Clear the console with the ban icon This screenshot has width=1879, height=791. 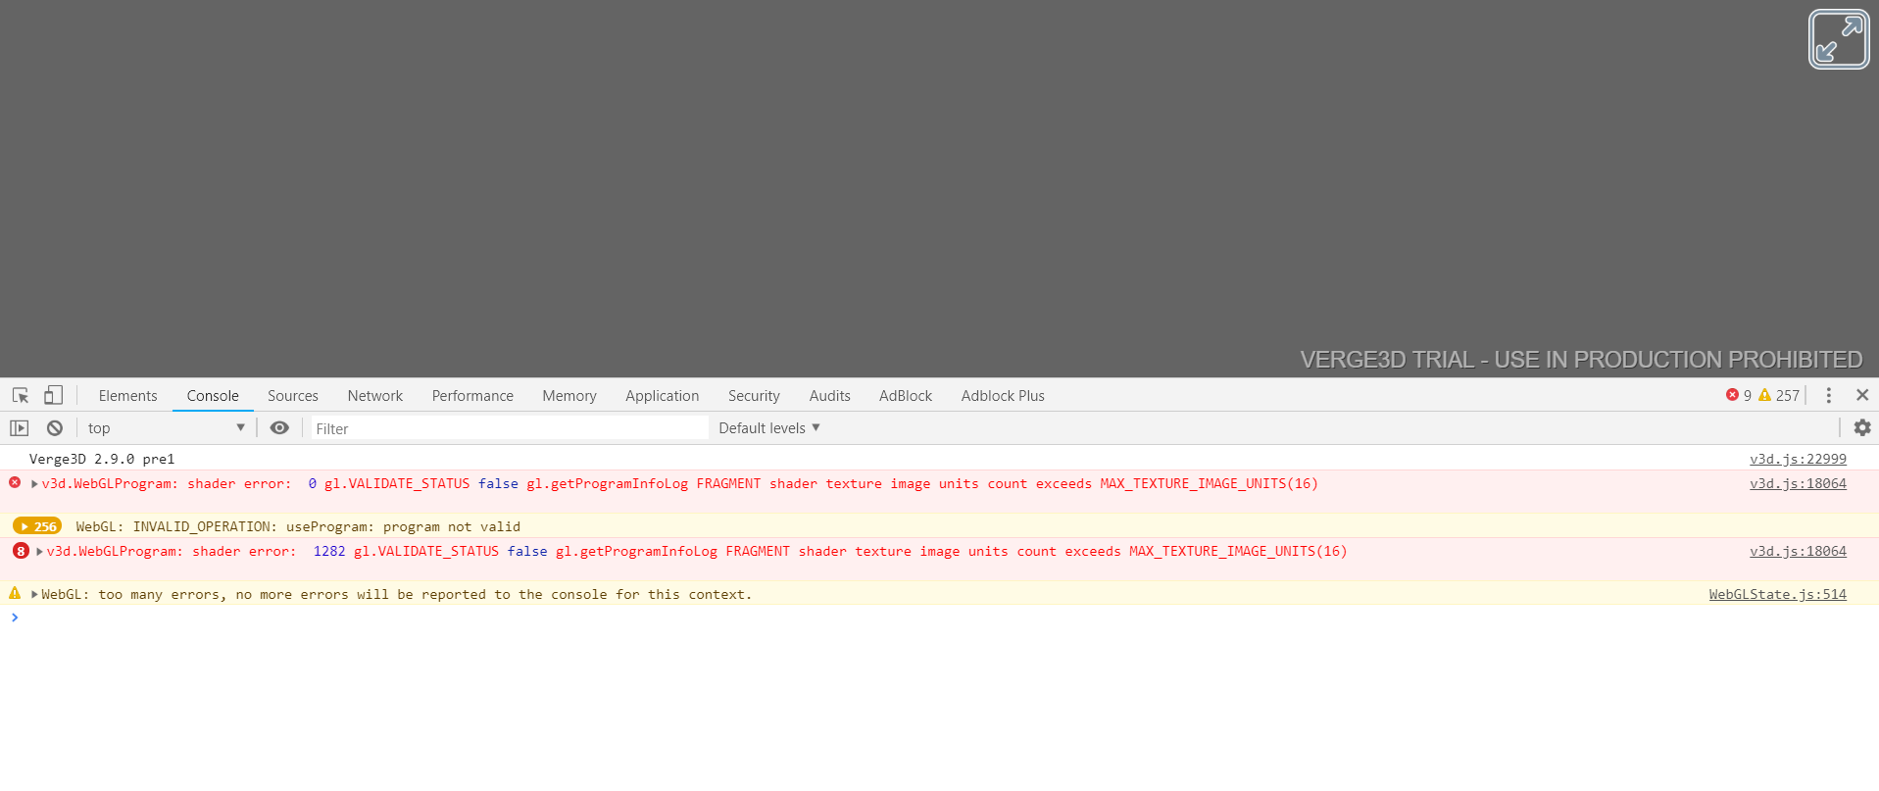click(55, 428)
